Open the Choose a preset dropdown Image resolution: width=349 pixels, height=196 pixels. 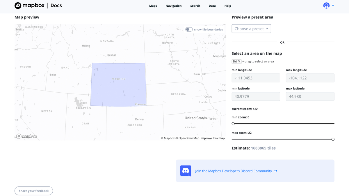(x=251, y=29)
